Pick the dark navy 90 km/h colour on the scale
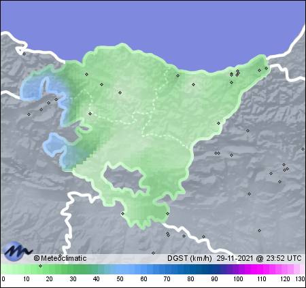Screen dimensions: 306x288 214,270
